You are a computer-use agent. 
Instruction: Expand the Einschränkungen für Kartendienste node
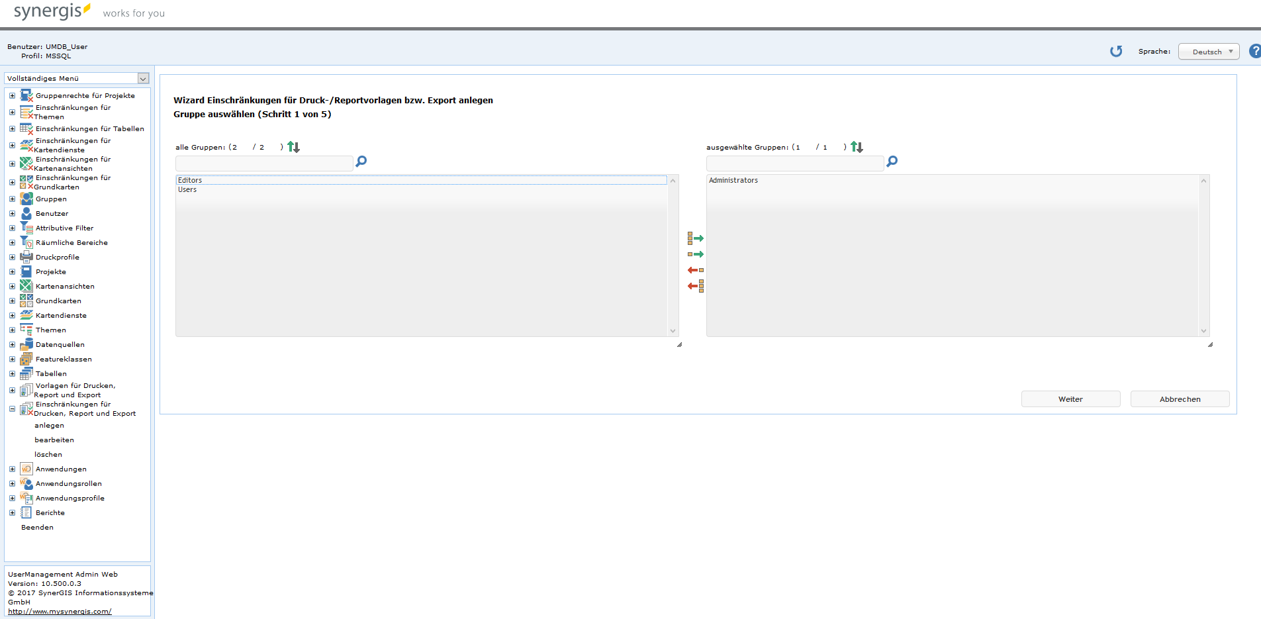[12, 145]
